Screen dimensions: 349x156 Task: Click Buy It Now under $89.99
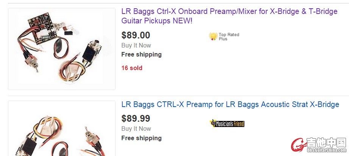136,128
